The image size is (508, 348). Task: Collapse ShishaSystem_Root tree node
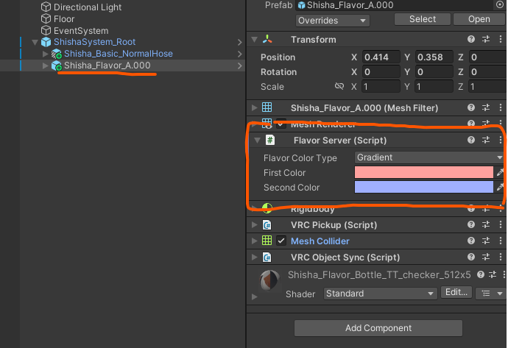[x=35, y=42]
